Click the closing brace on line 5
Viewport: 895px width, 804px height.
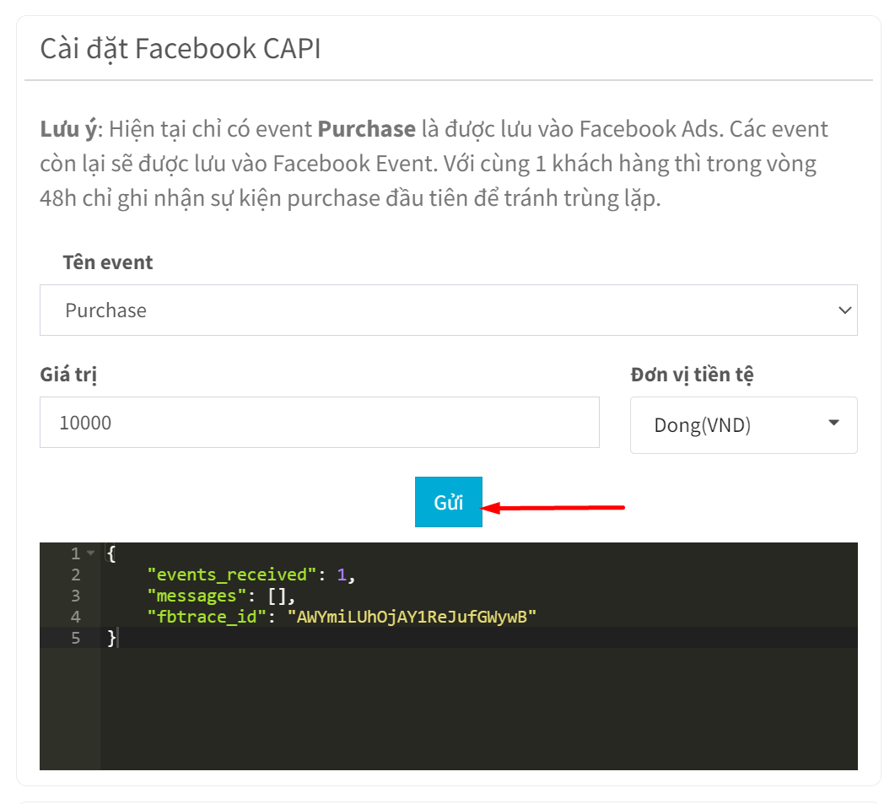tap(112, 638)
